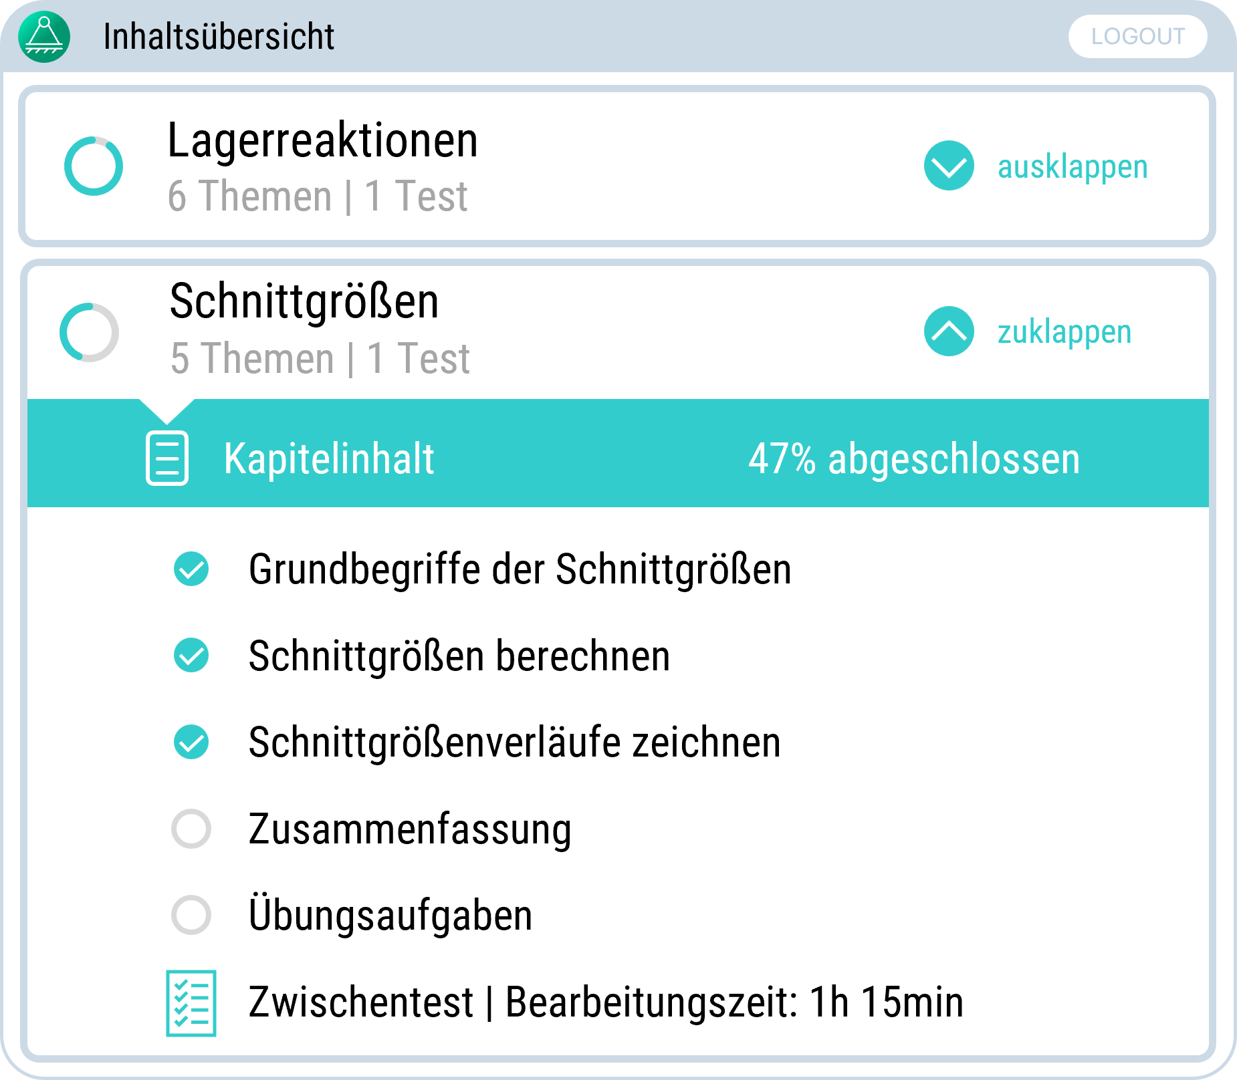Click checkmark icon for Schnittgrößen berechnen

pyautogui.click(x=191, y=656)
